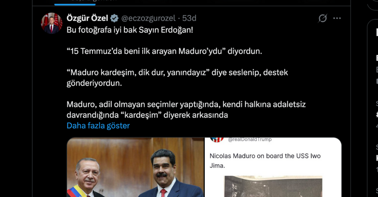Open the @eczozgurozel handle link

(x=148, y=19)
